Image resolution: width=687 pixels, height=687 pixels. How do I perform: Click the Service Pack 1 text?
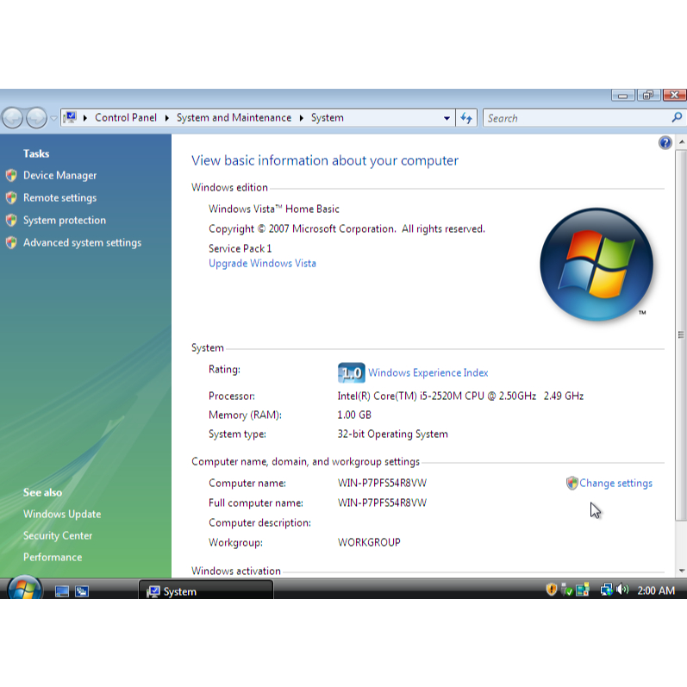(x=240, y=248)
